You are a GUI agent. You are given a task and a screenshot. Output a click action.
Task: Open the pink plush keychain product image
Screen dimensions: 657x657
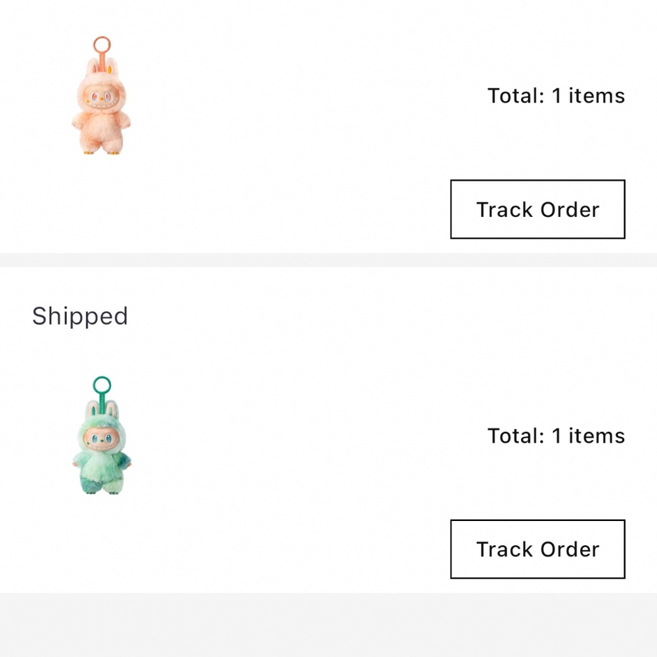[x=101, y=95]
